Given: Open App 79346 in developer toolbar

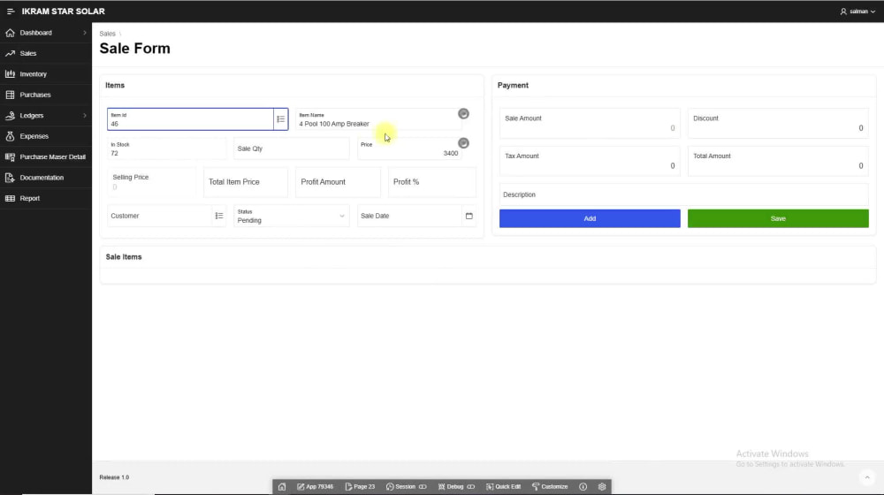Looking at the screenshot, I should click(316, 486).
